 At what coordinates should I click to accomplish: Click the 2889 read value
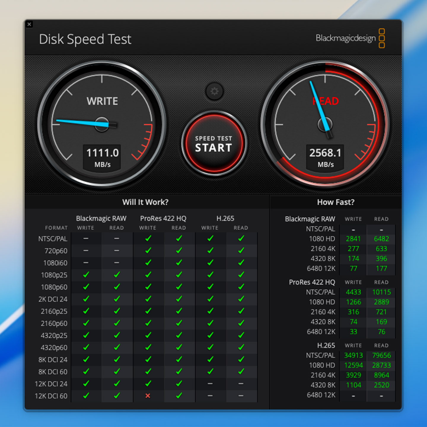coord(381,302)
